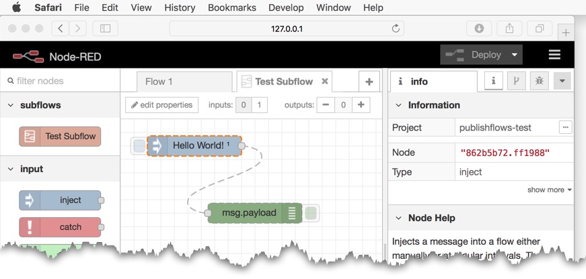Open a new Safari tab
The image size is (586, 279).
pyautogui.click(x=566, y=33)
